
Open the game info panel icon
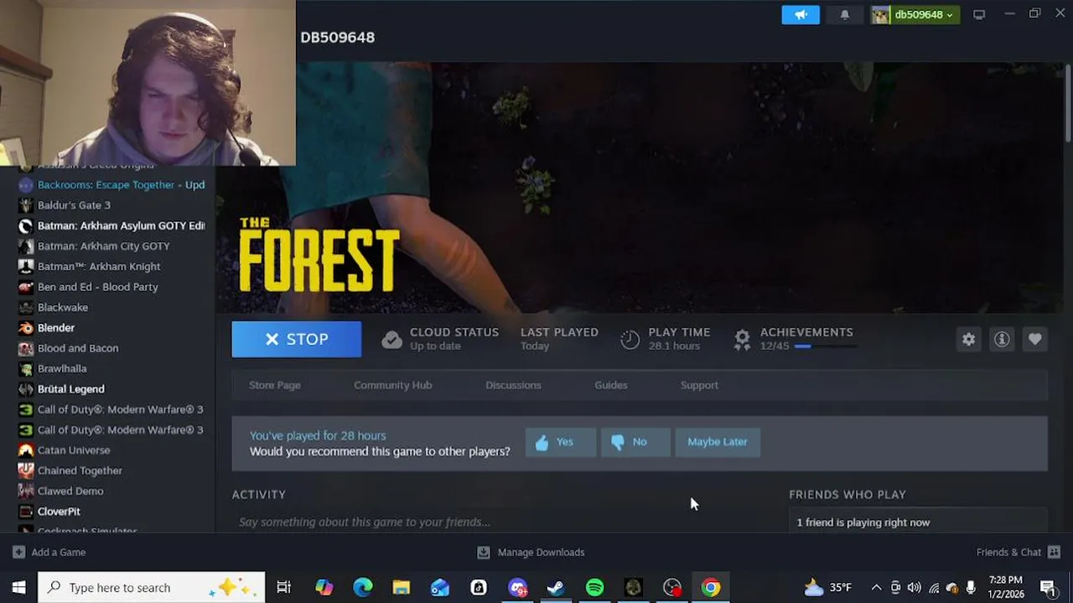[x=1002, y=339]
